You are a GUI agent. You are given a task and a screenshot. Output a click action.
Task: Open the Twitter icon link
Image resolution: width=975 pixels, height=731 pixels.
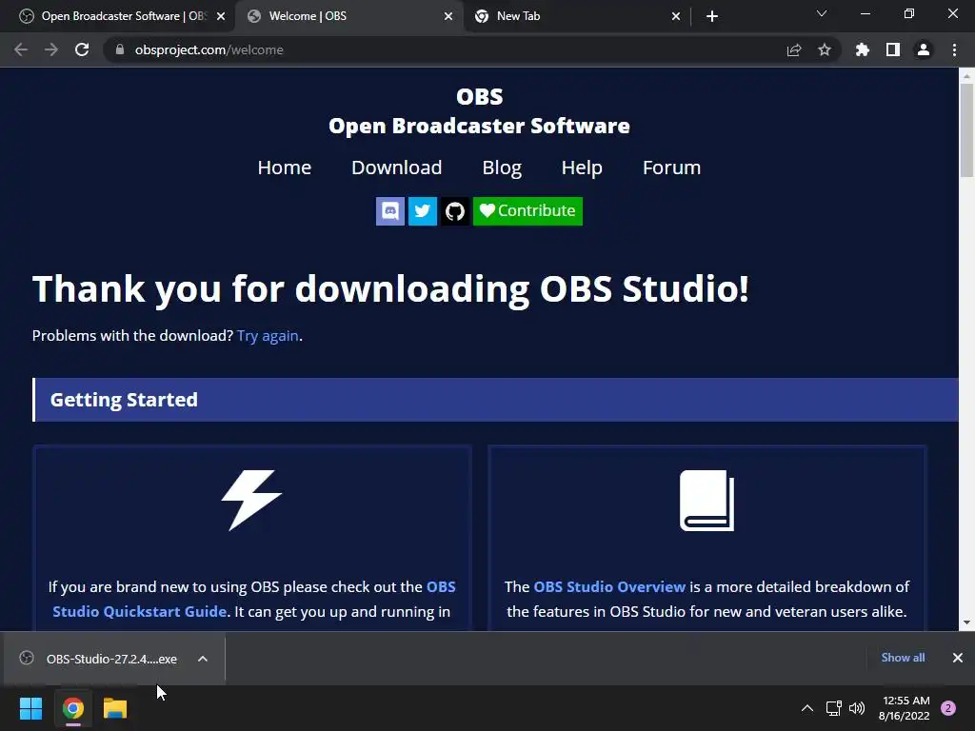click(422, 211)
